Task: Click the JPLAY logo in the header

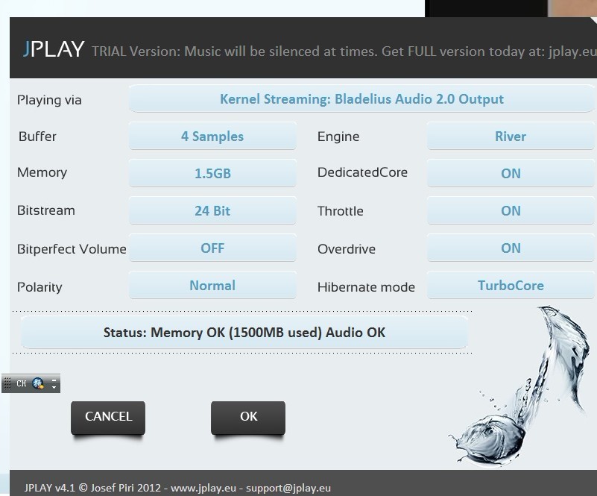Action: [54, 48]
